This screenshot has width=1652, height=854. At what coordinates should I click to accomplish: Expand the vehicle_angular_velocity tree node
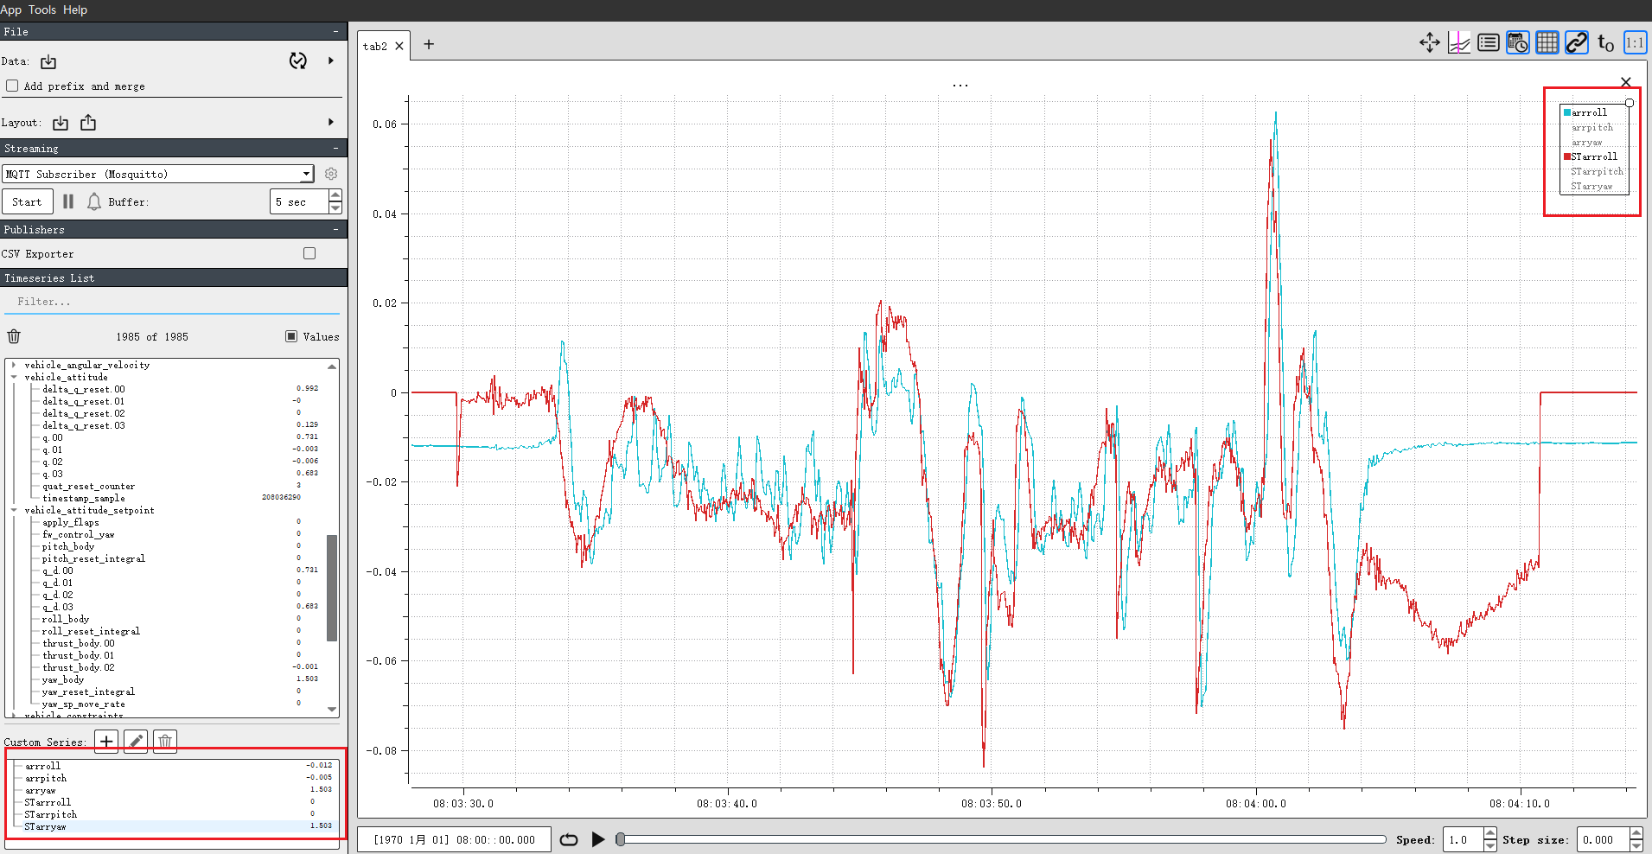[14, 365]
